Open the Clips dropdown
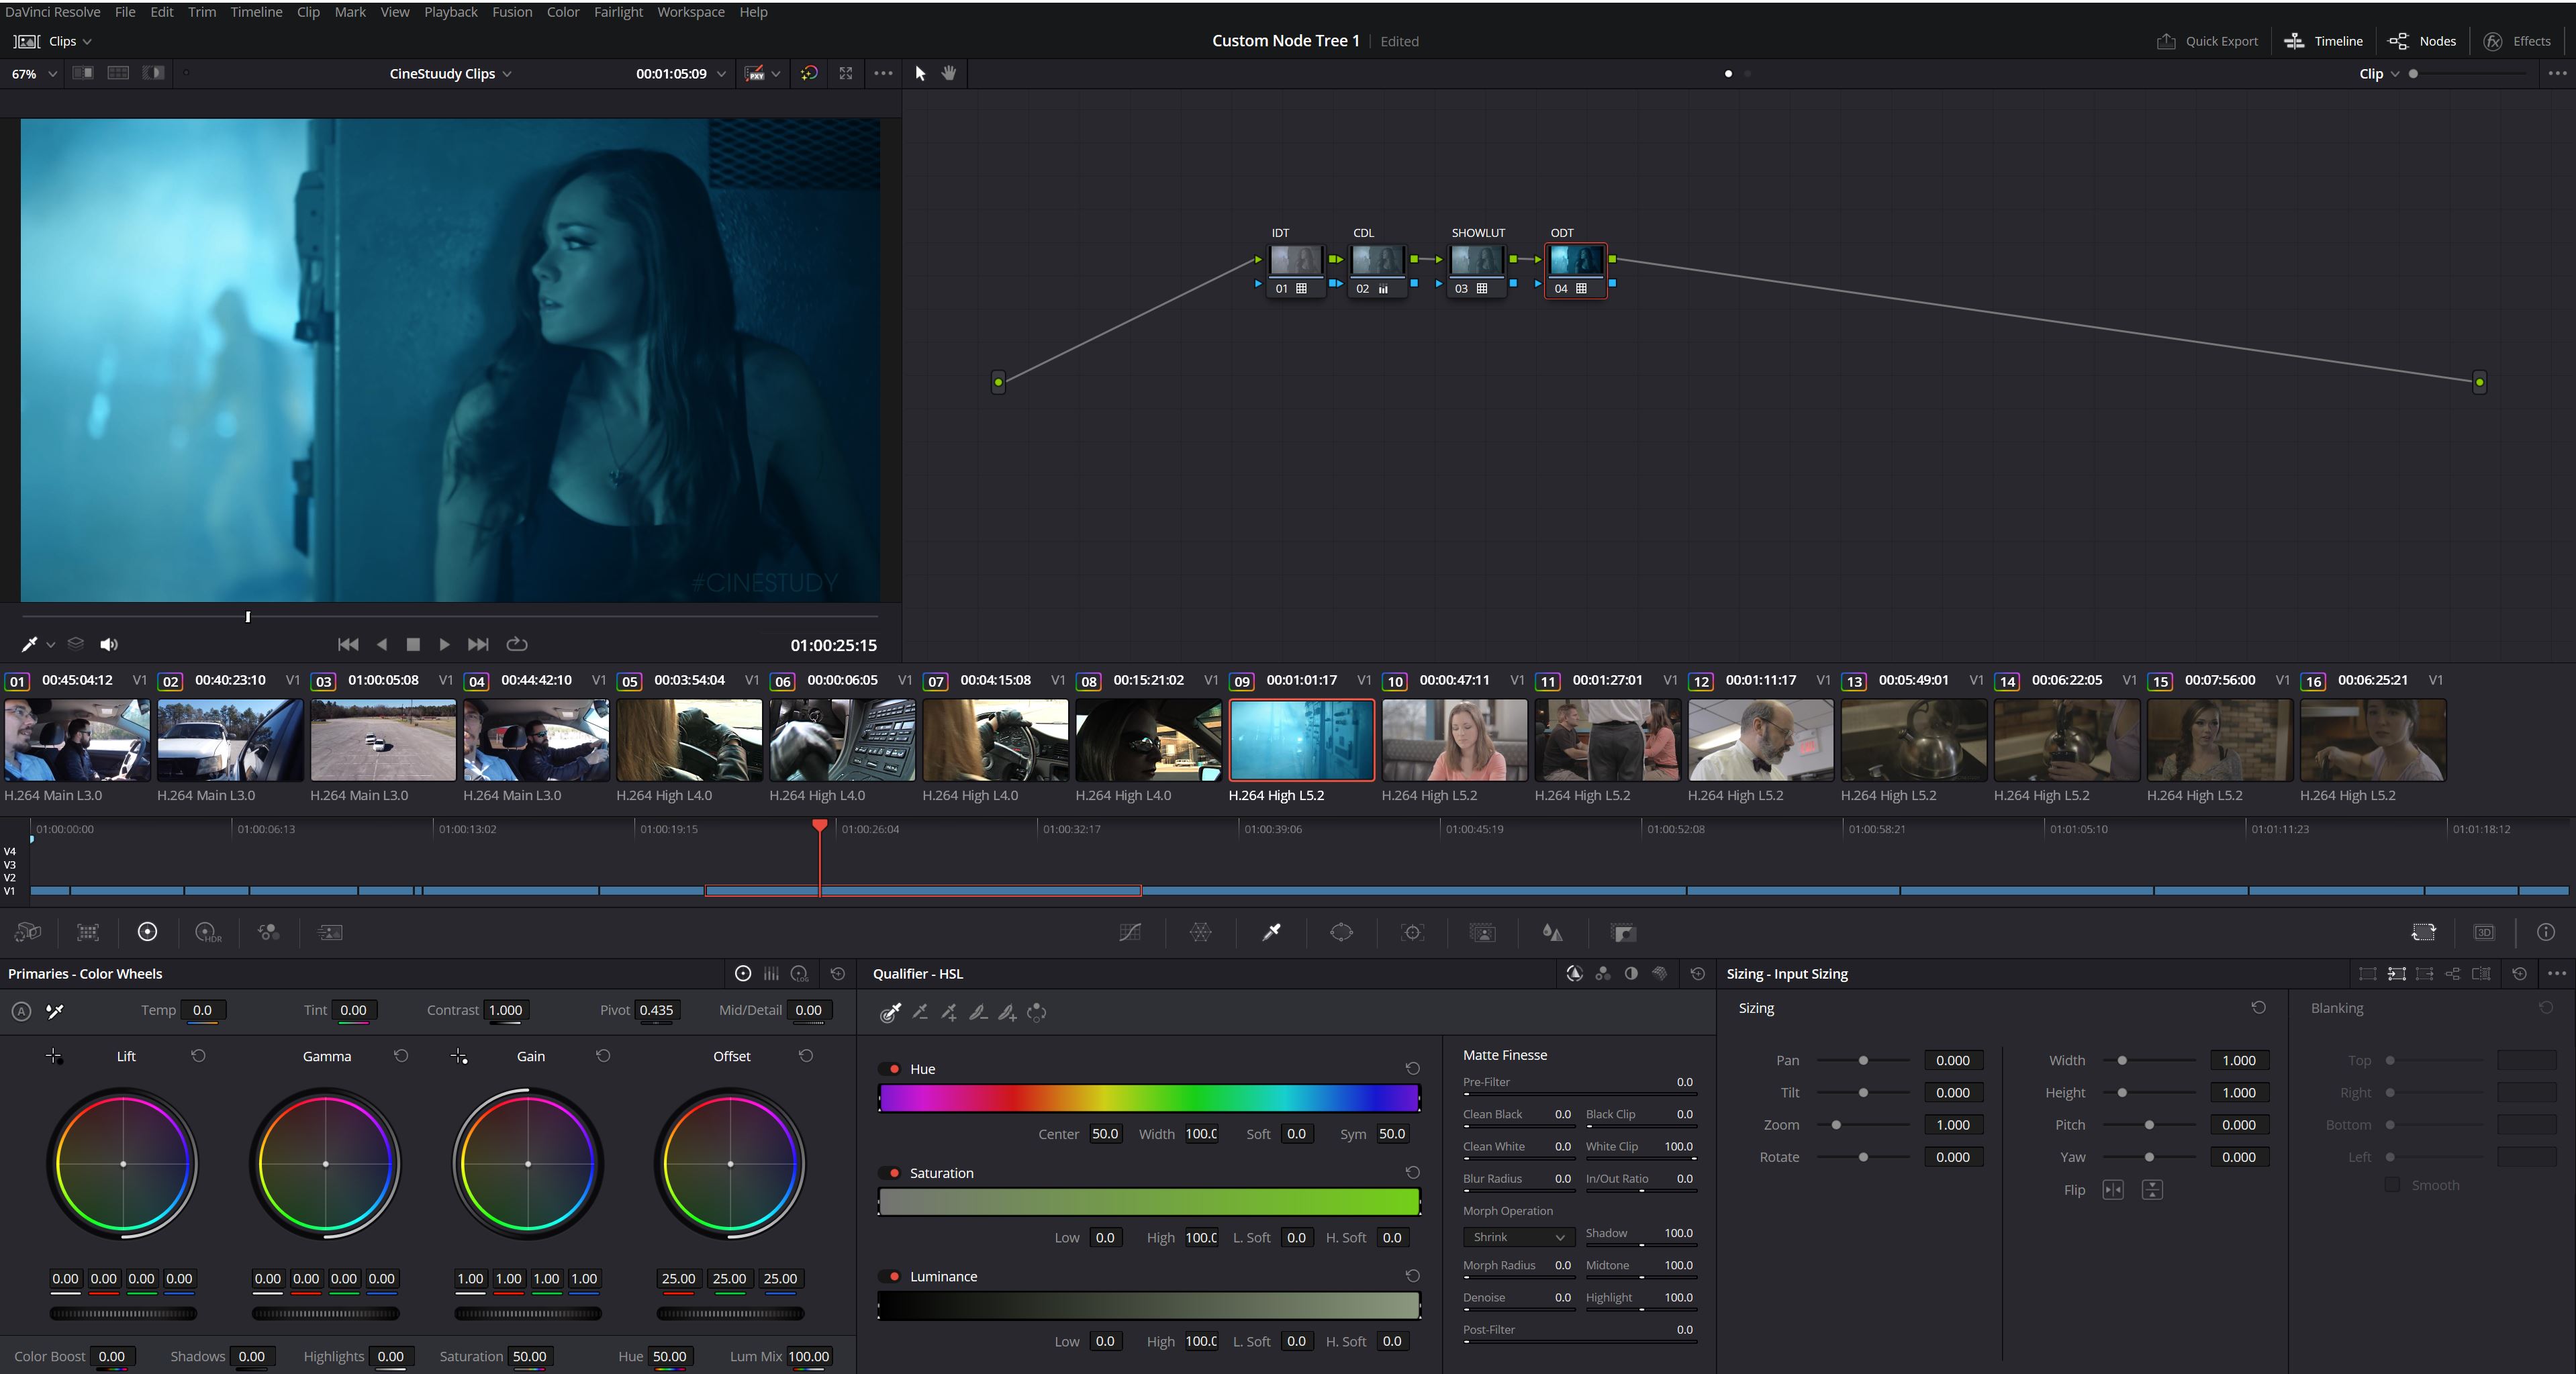 point(53,41)
